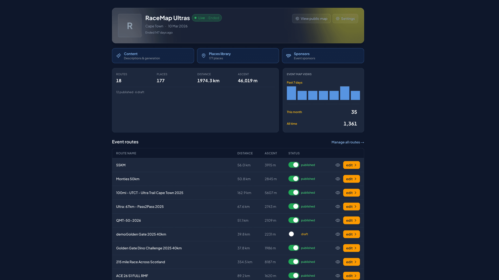
Task: Click the DISTANCE column header in routes table
Action: (x=245, y=153)
